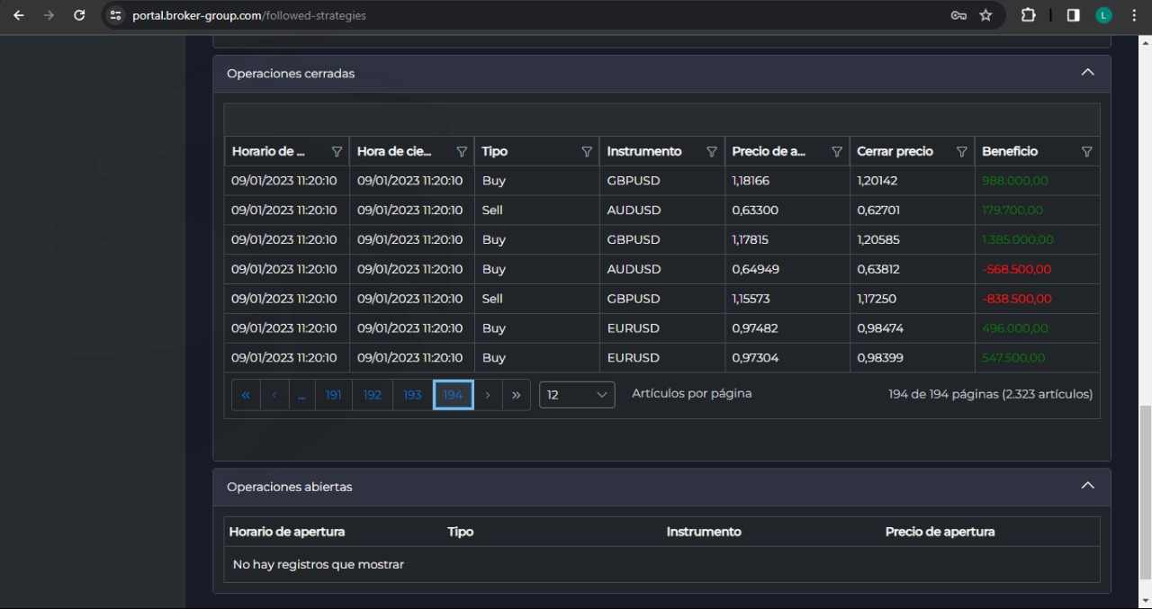Collapse the Operaciones cerradas panel
The height and width of the screenshot is (609, 1152).
click(x=1087, y=73)
